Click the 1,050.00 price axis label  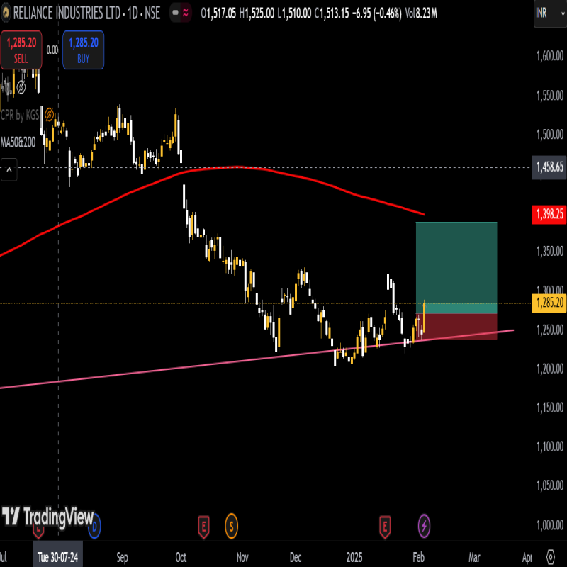coord(550,485)
